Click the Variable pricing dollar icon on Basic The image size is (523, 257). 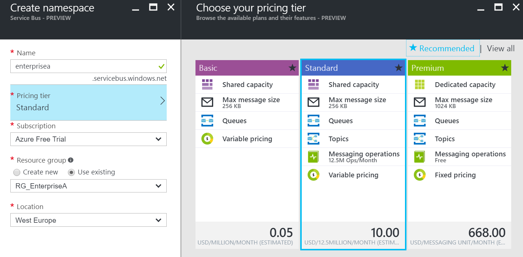point(207,139)
